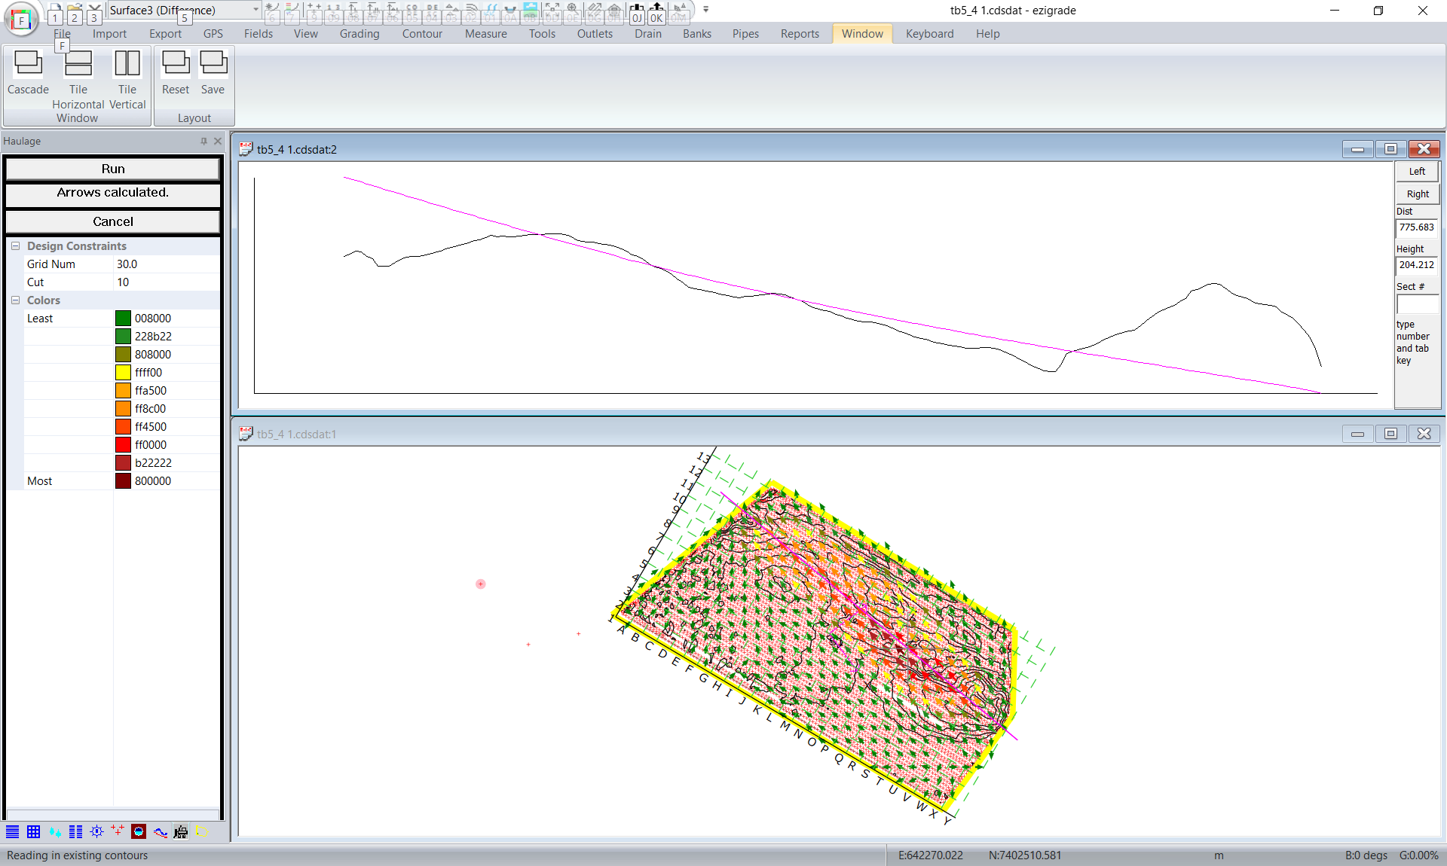This screenshot has width=1447, height=866.
Task: Click the Sect # input field
Action: (x=1417, y=304)
